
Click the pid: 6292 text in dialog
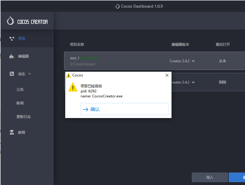[x=89, y=91]
